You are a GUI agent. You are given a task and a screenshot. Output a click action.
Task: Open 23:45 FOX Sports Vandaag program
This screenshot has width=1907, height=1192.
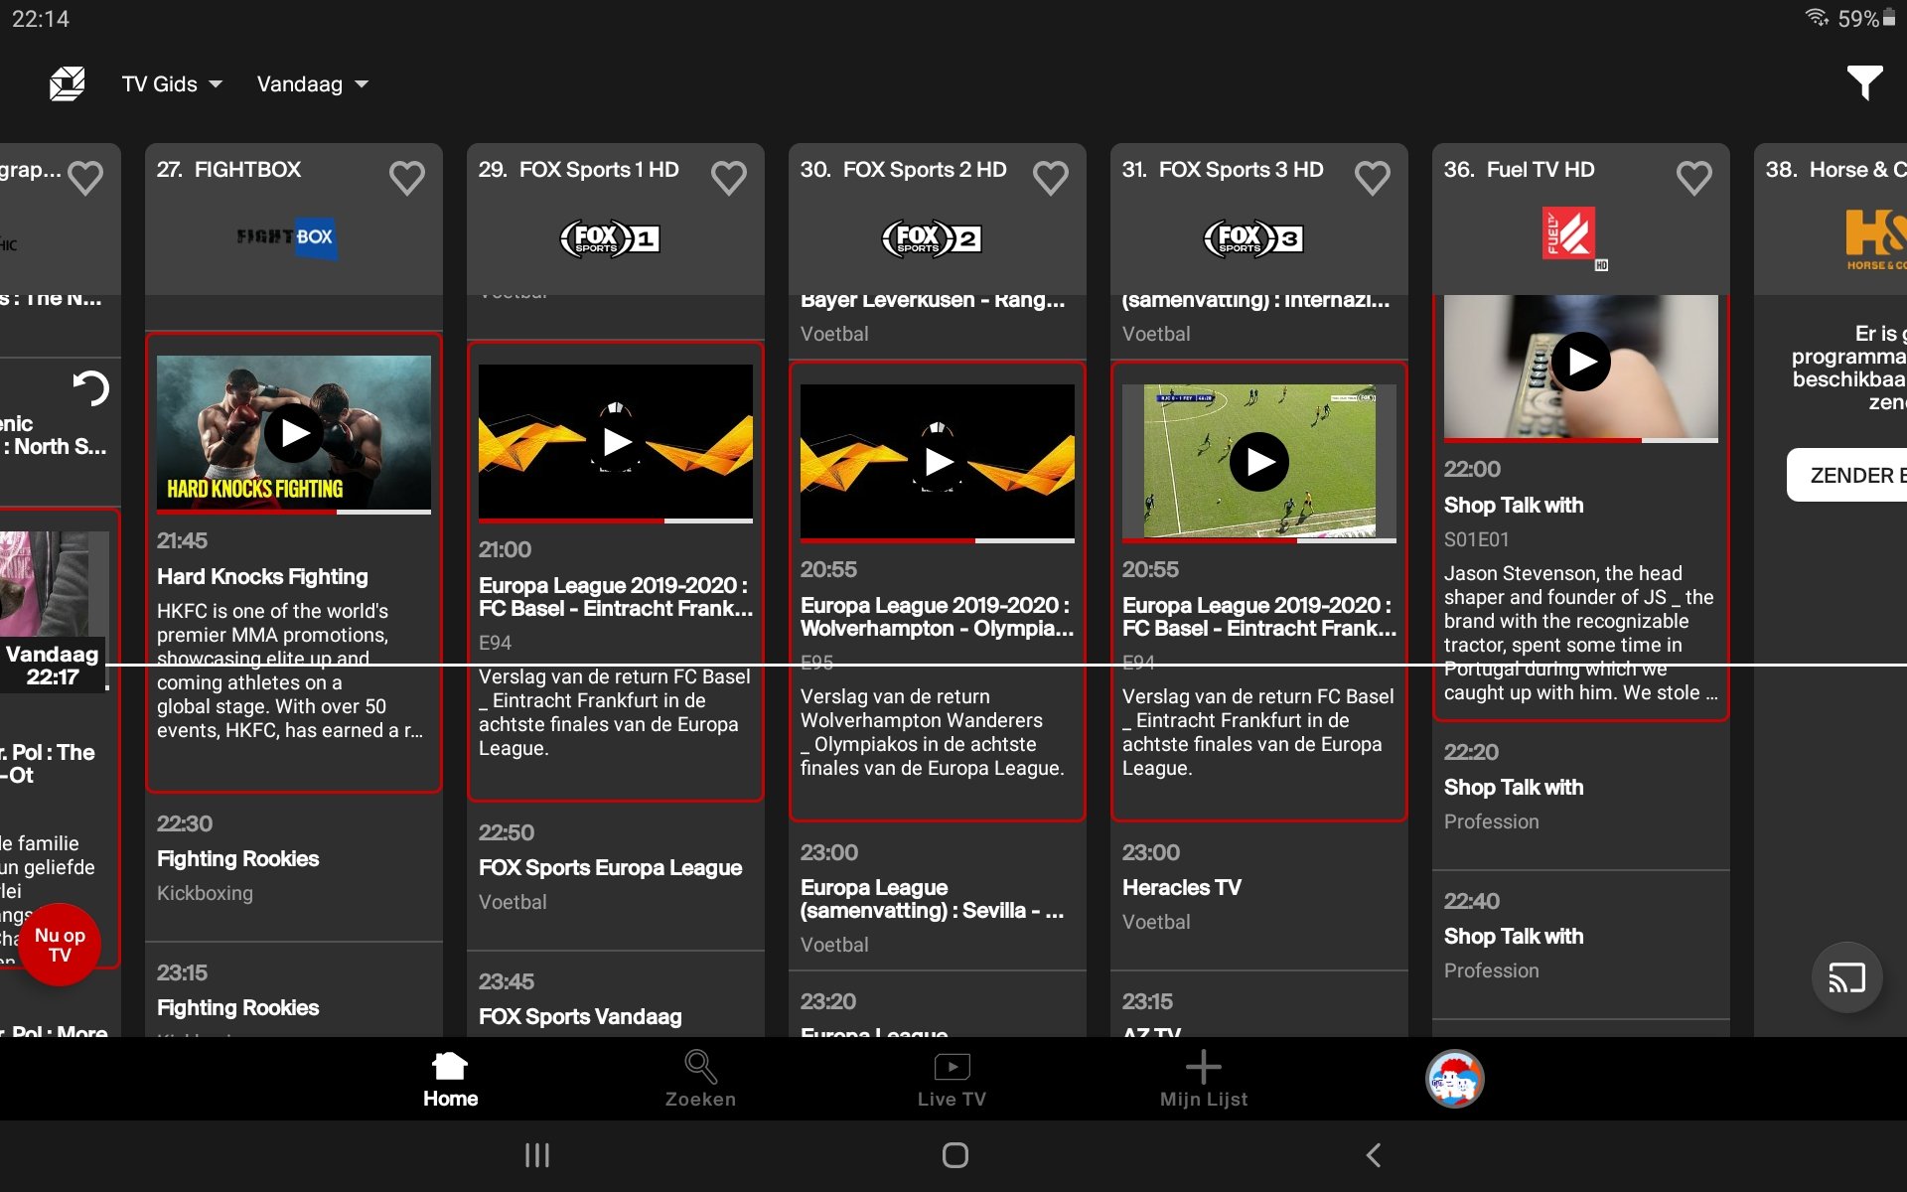click(x=616, y=996)
